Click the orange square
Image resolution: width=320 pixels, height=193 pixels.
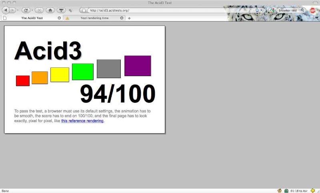(x=40, y=78)
